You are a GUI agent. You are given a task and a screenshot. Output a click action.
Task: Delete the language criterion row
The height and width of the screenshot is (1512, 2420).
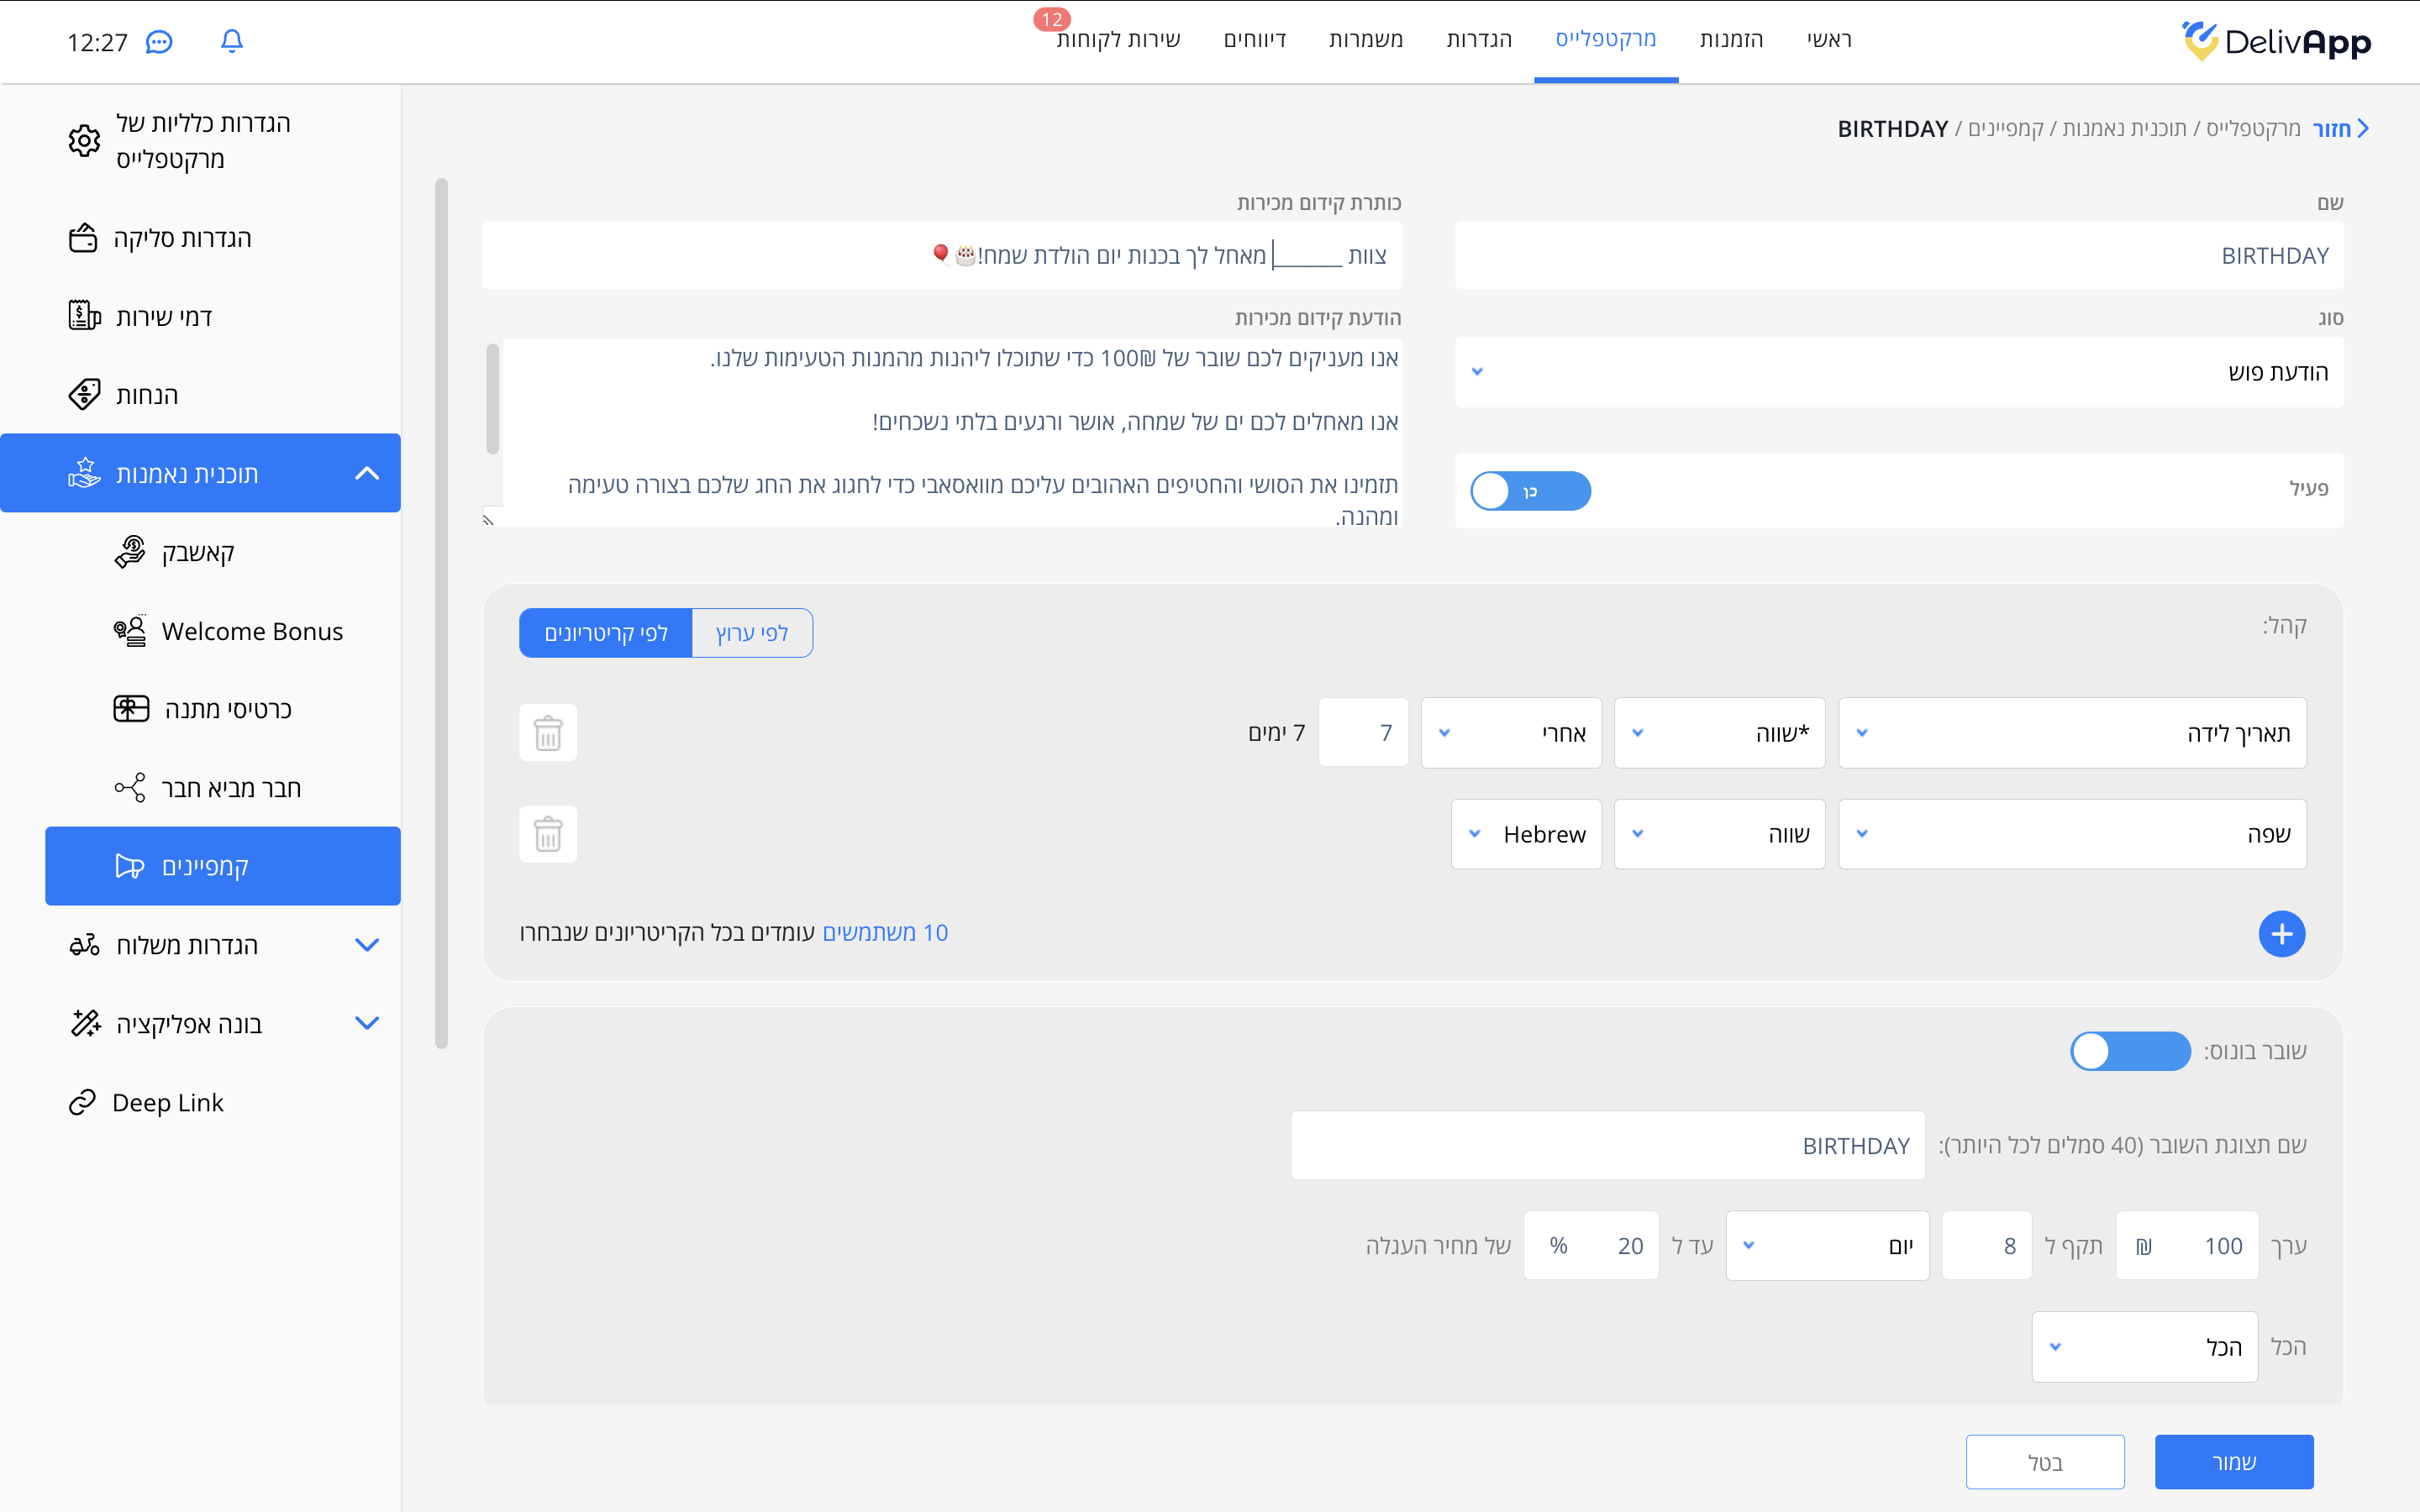point(548,834)
